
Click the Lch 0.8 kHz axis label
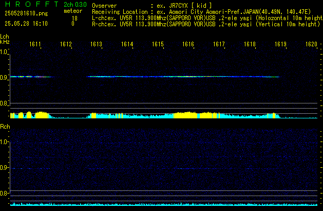(4, 103)
